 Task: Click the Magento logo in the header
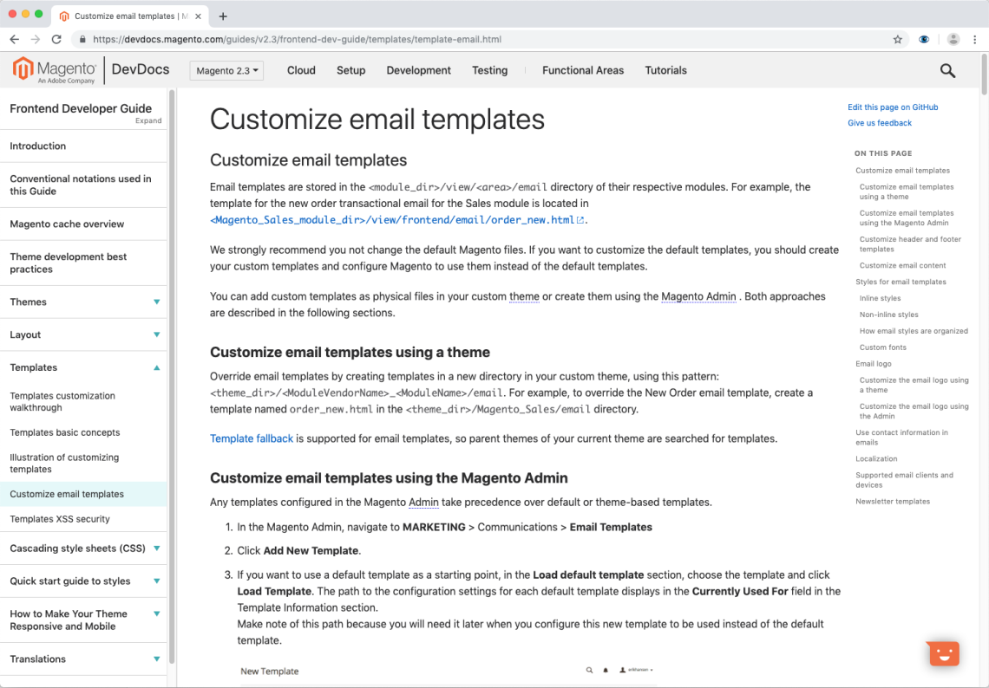55,70
